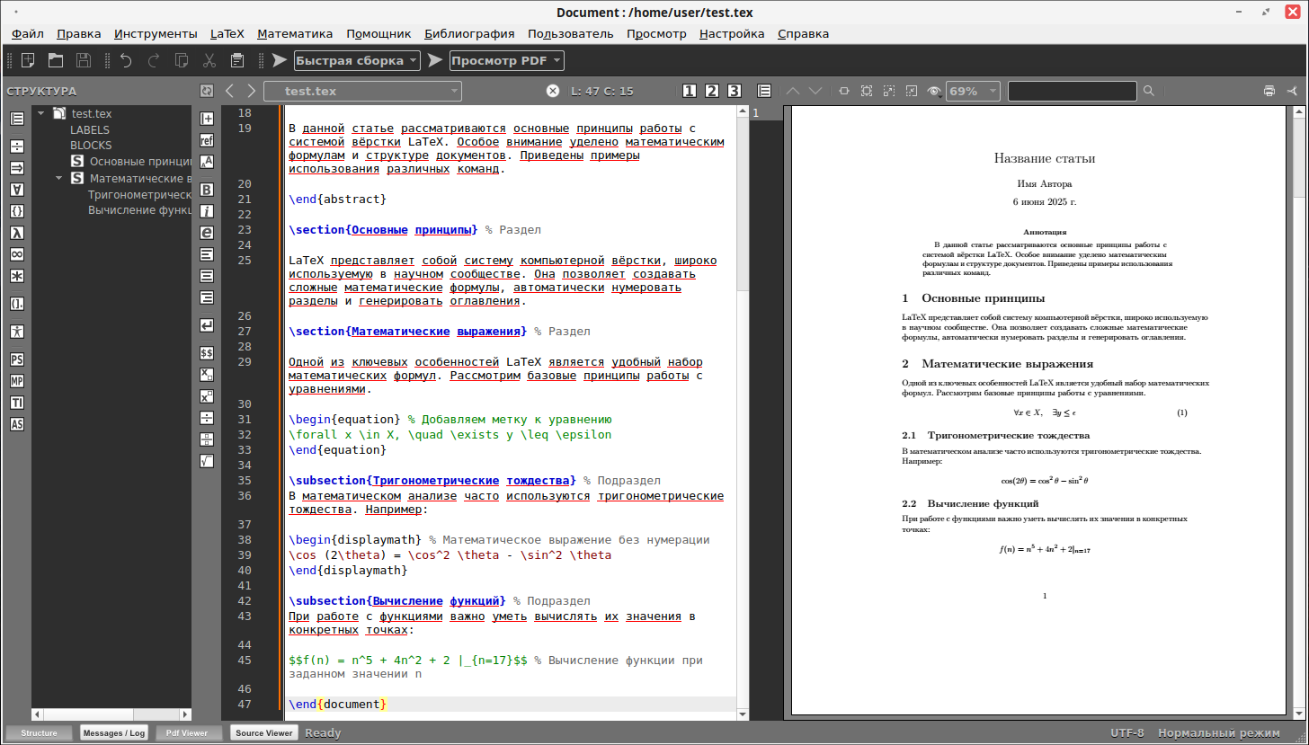Viewport: 1309px width, 745px height.
Task: Create a new document with New icon
Action: (x=28, y=60)
